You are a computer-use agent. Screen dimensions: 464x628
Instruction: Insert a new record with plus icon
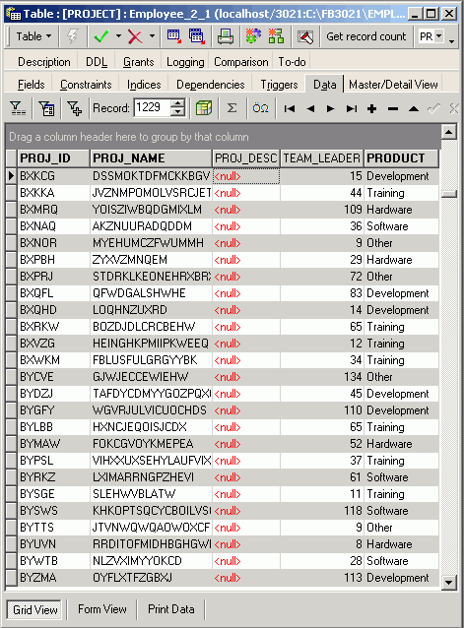(371, 108)
